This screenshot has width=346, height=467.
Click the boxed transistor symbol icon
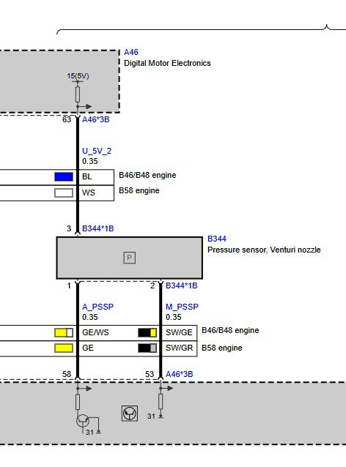click(x=130, y=414)
